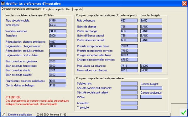This screenshot has height=117, width=188.
Task: Click Moins-values sur créances field 6718
Action: click(x=129, y=70)
